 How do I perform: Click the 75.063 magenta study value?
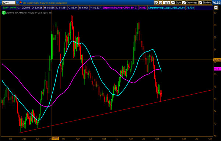pos(143,8)
